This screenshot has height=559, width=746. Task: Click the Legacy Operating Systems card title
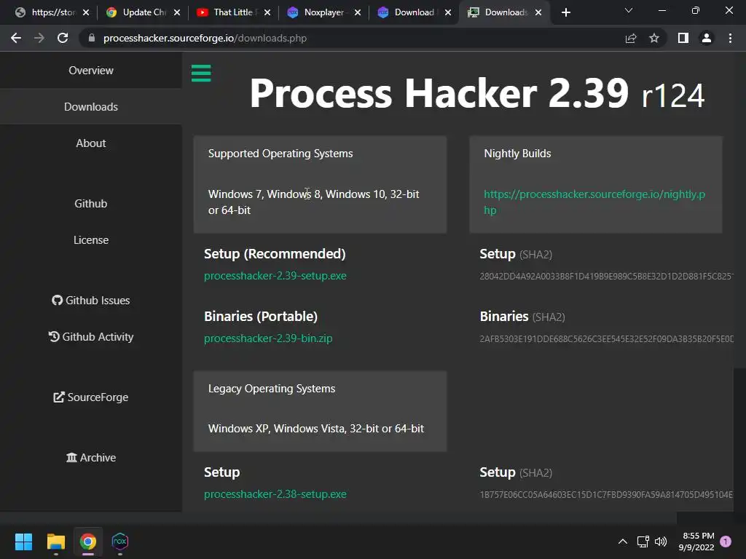click(272, 389)
